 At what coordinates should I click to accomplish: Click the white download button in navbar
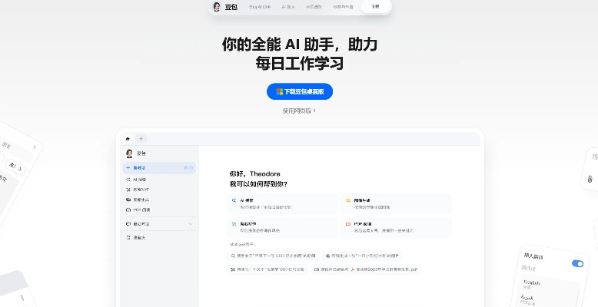[x=375, y=7]
